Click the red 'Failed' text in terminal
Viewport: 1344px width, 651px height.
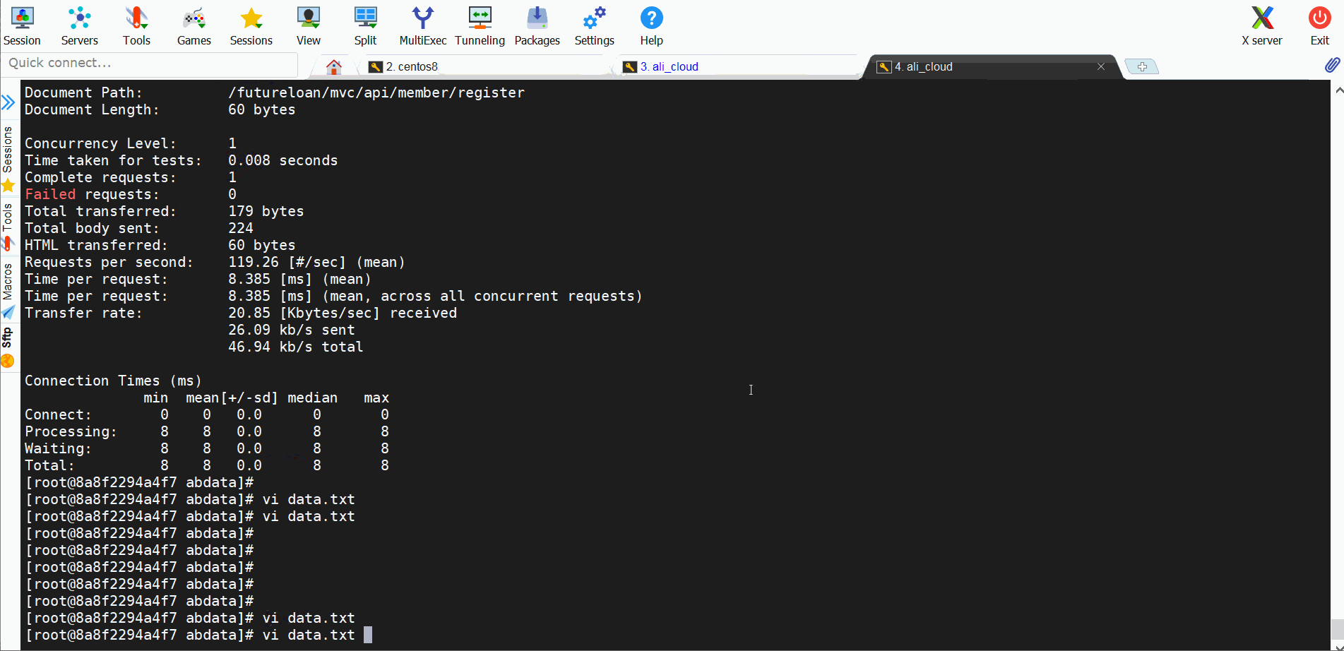(50, 194)
